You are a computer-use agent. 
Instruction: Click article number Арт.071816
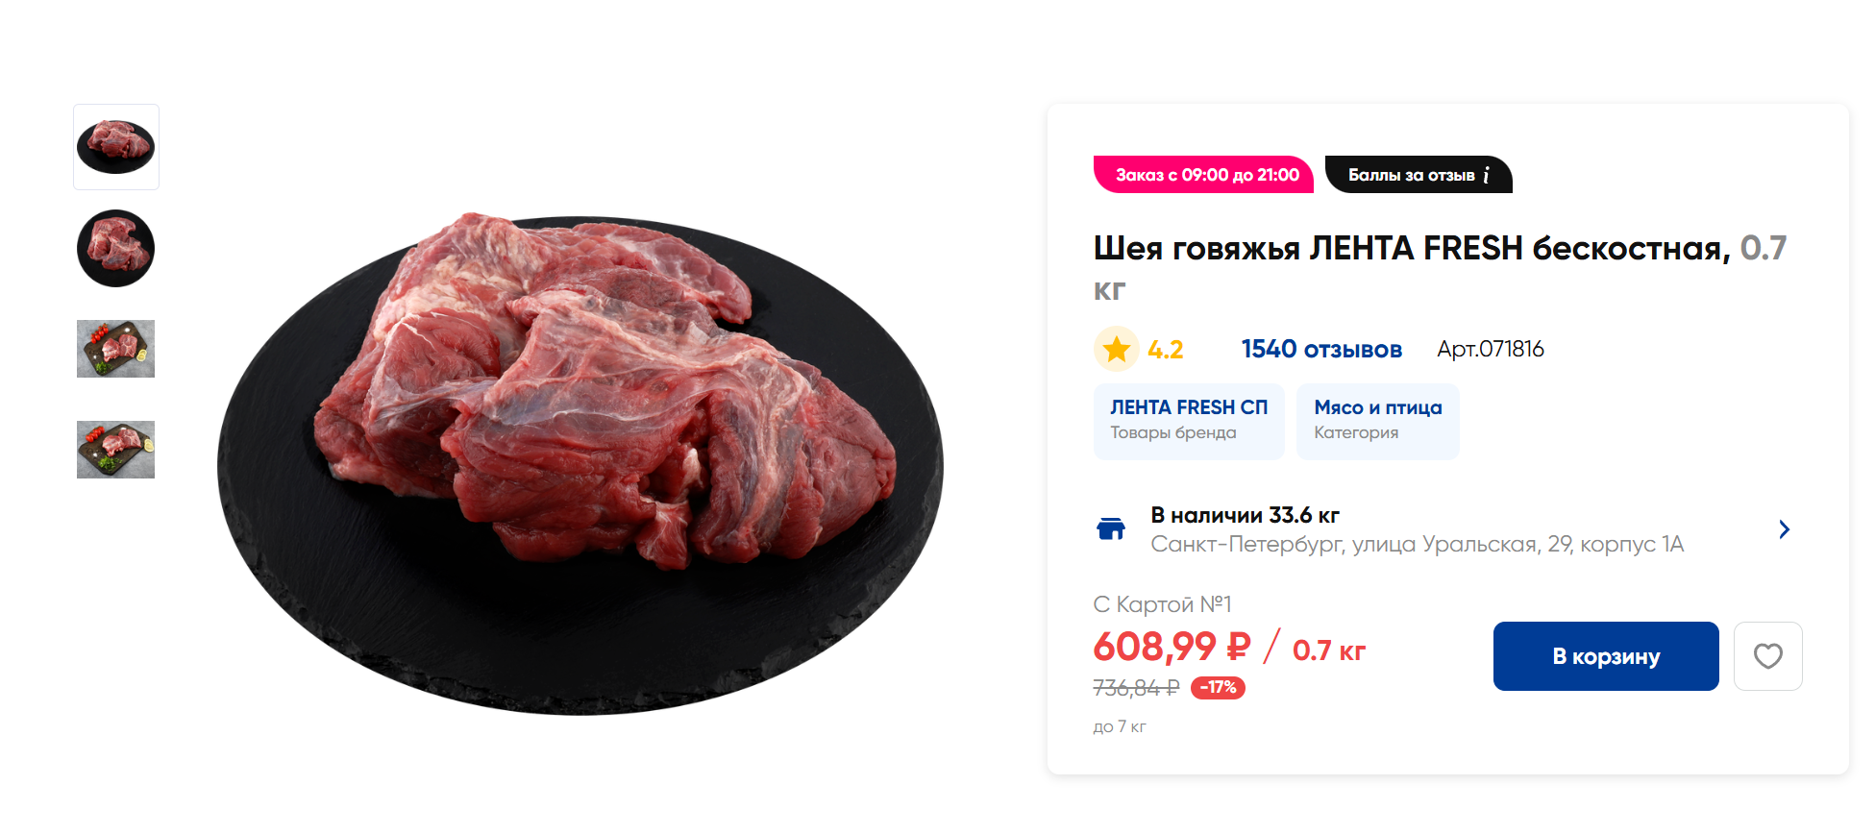point(1490,350)
